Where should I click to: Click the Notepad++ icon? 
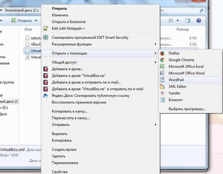[x=46, y=28]
